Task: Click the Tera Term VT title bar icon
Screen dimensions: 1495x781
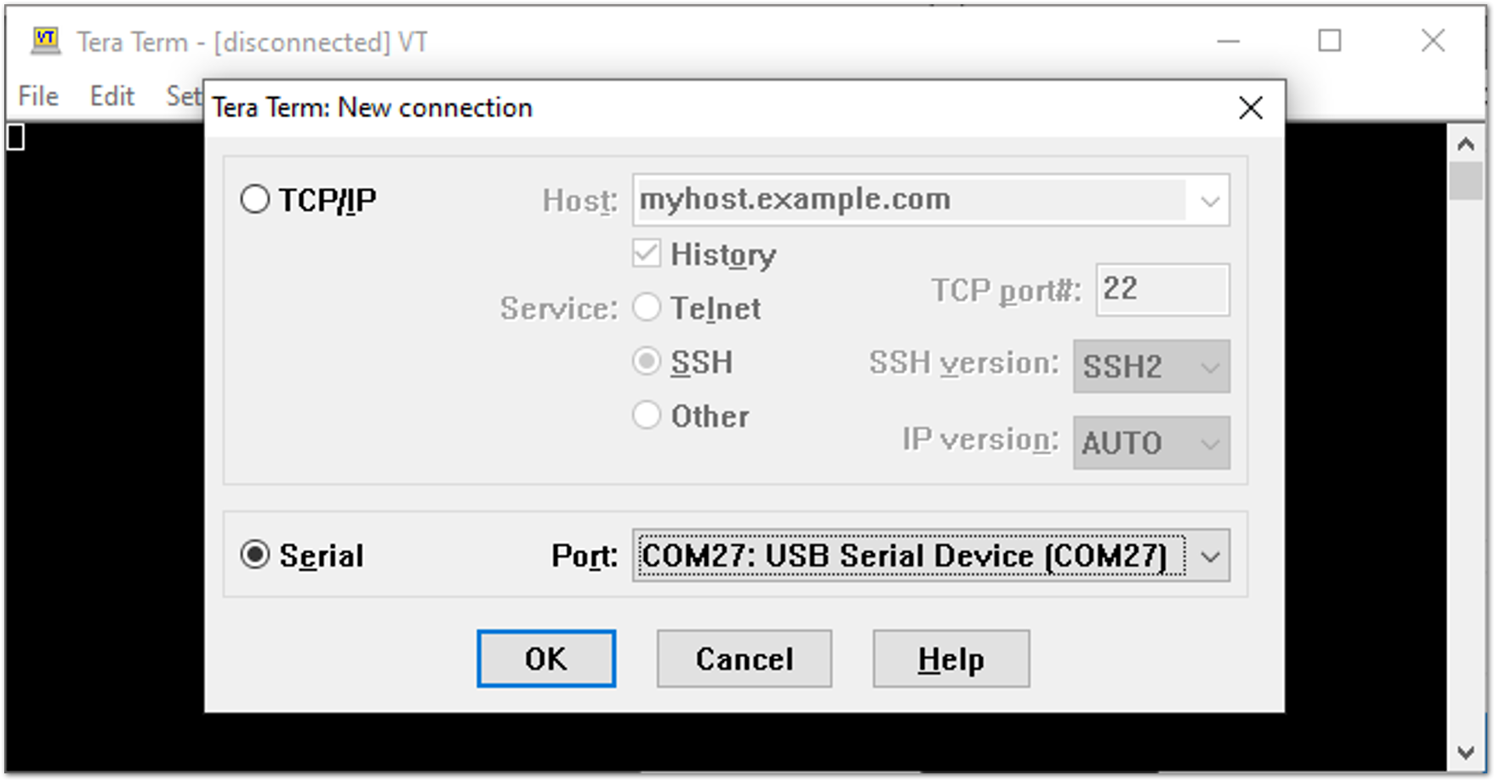Action: tap(45, 40)
